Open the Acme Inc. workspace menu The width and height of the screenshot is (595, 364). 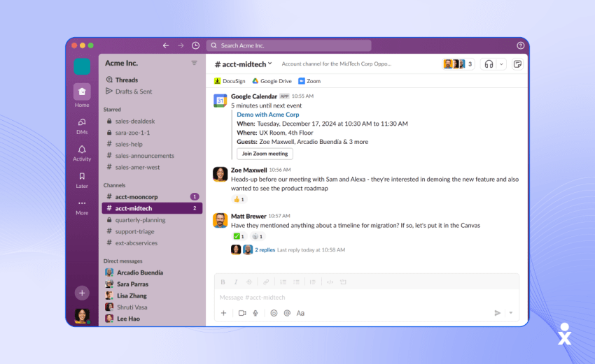121,64
